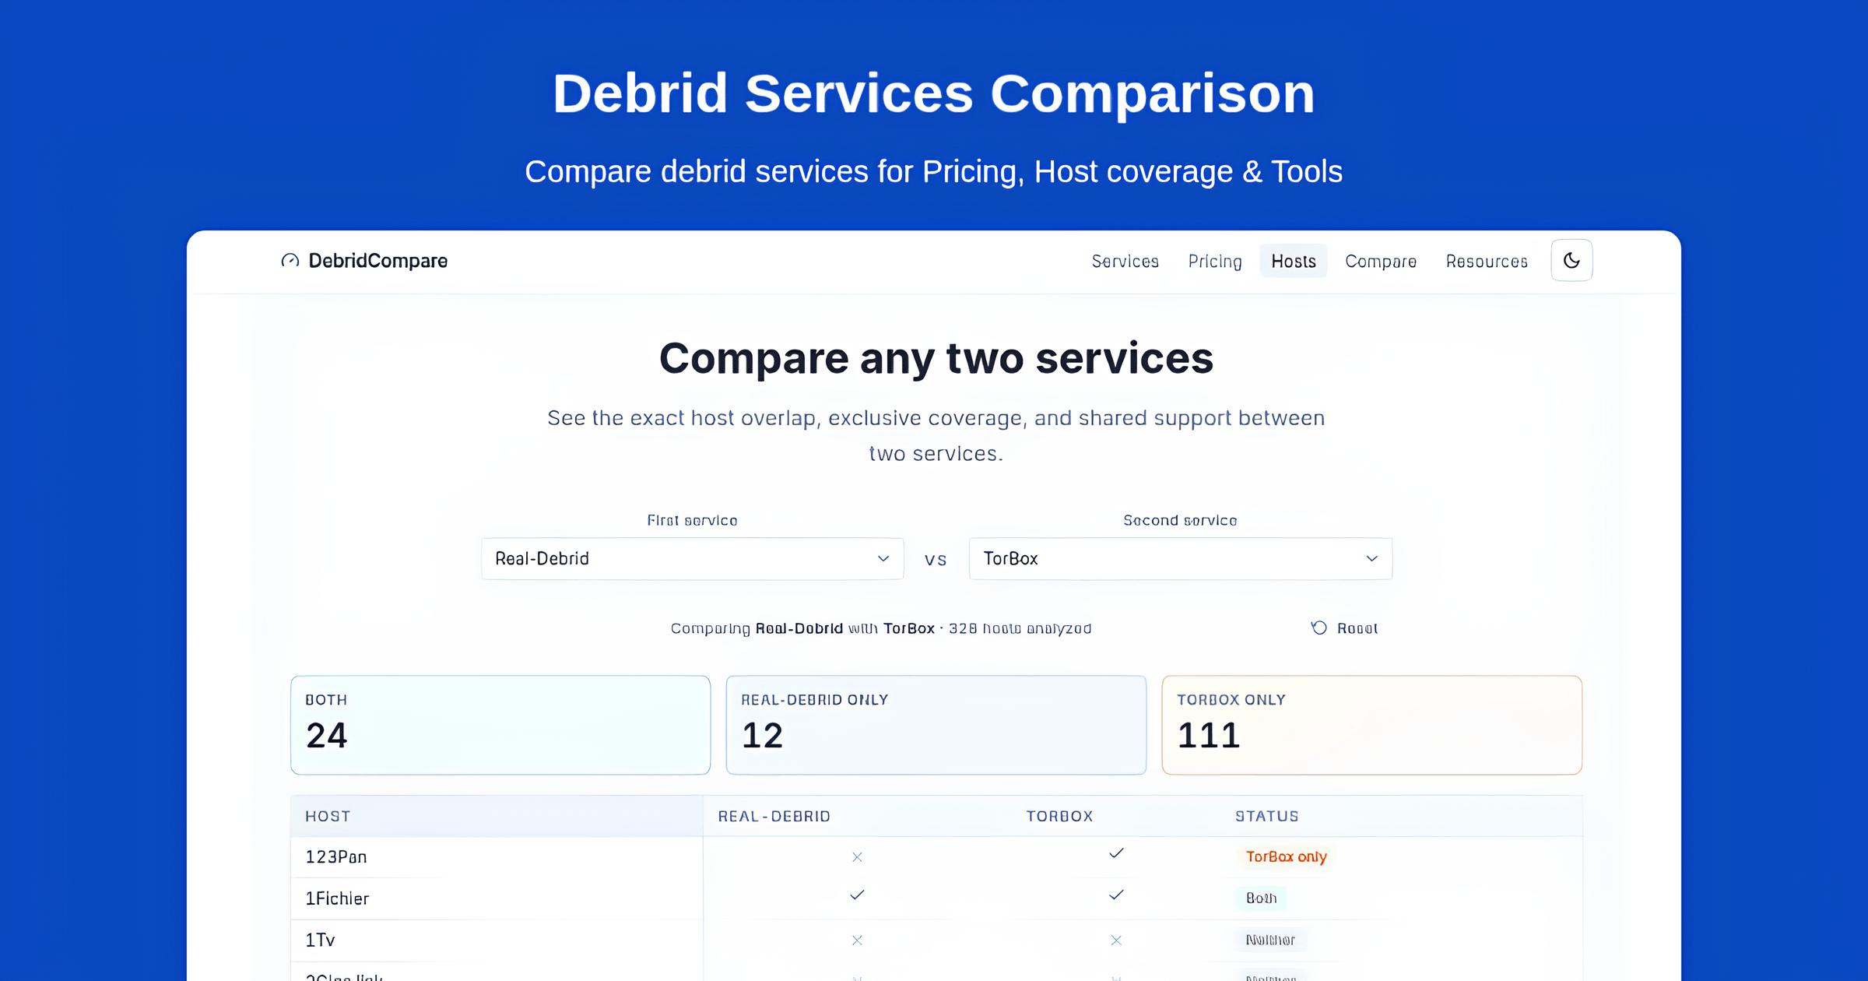
Task: Click the Neither status badge for 1Tv
Action: (1270, 940)
